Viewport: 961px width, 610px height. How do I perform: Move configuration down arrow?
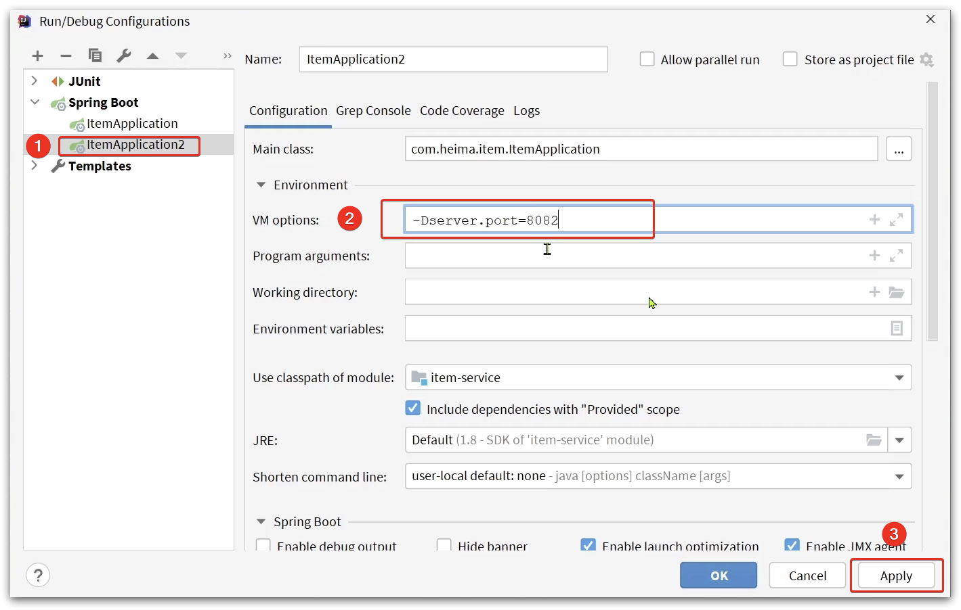[181, 56]
